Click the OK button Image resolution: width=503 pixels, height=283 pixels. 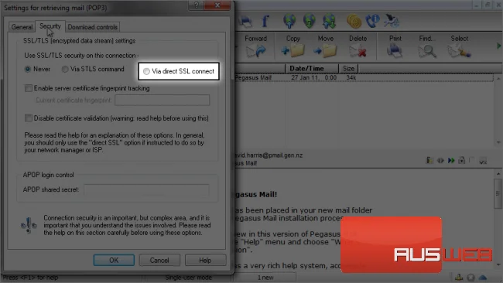(x=114, y=260)
